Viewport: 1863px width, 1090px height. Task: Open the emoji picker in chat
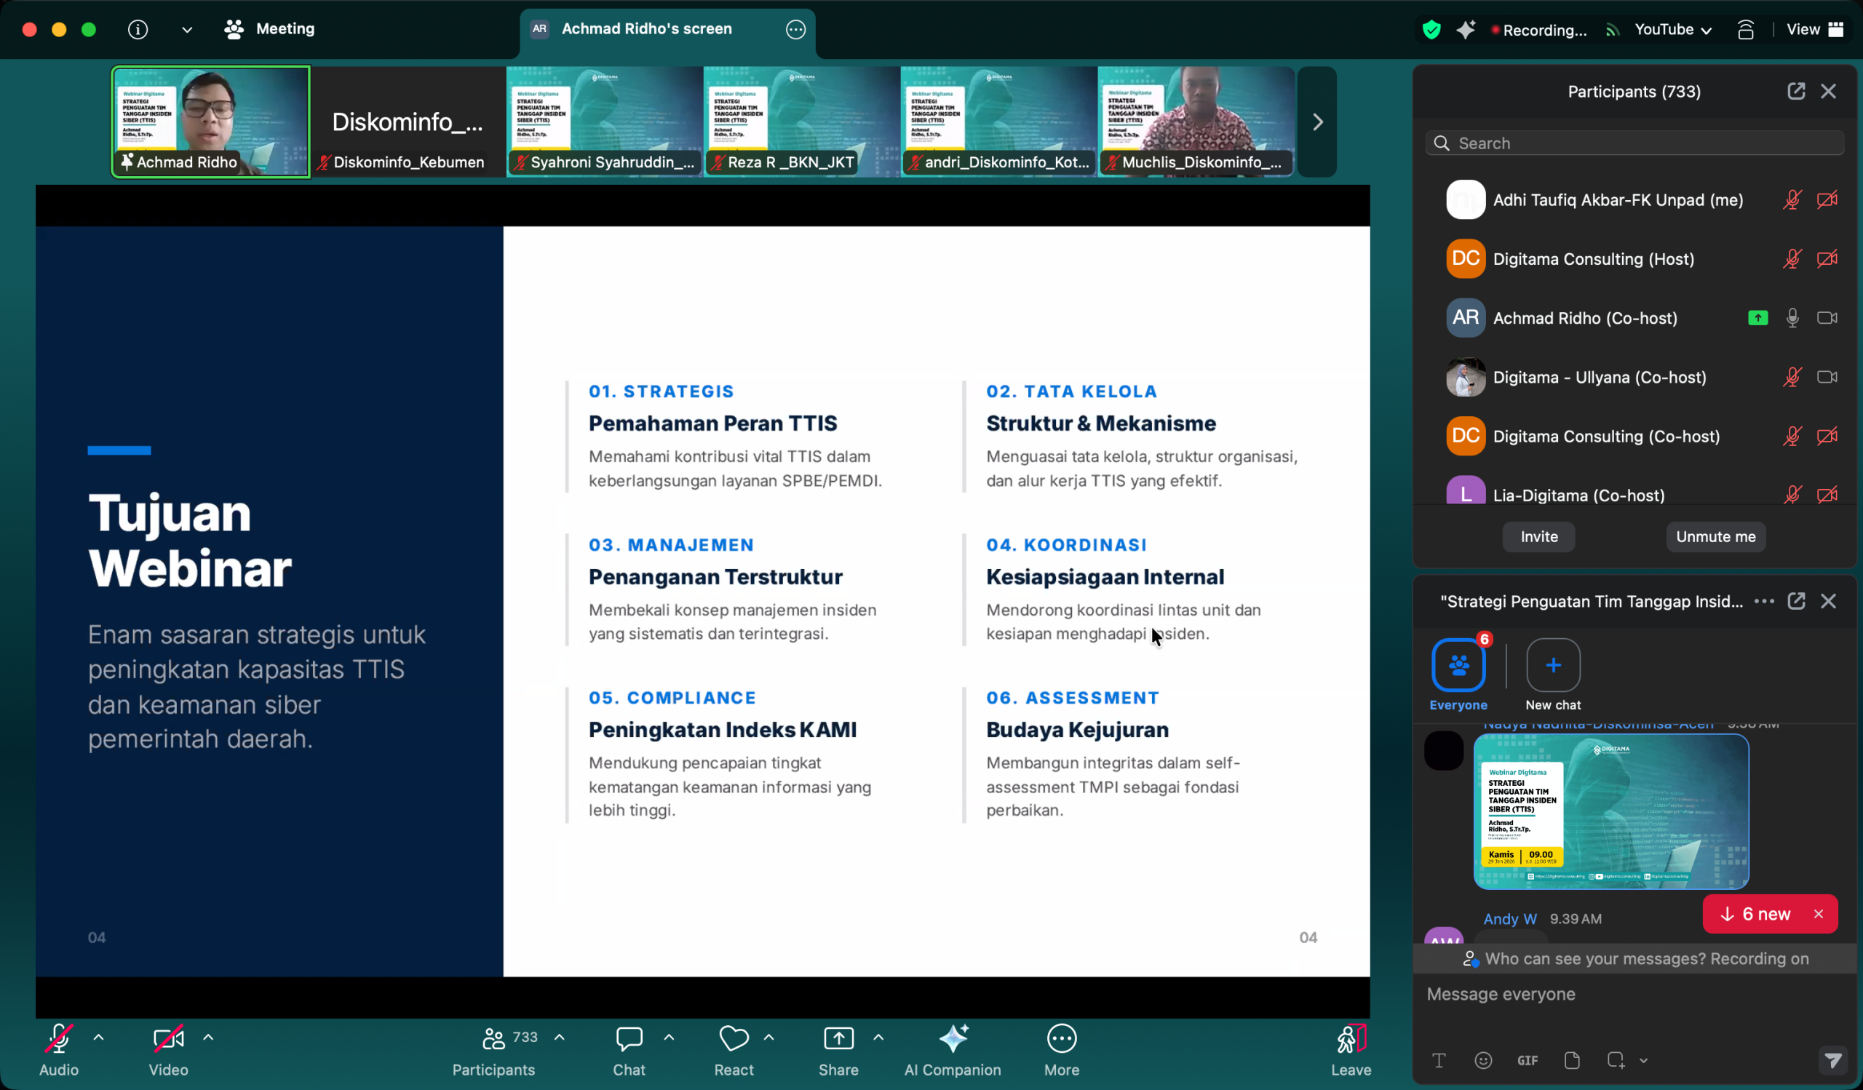coord(1483,1060)
